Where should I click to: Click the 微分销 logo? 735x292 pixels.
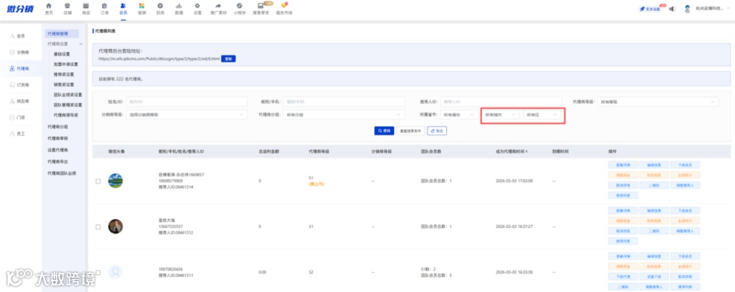(20, 9)
